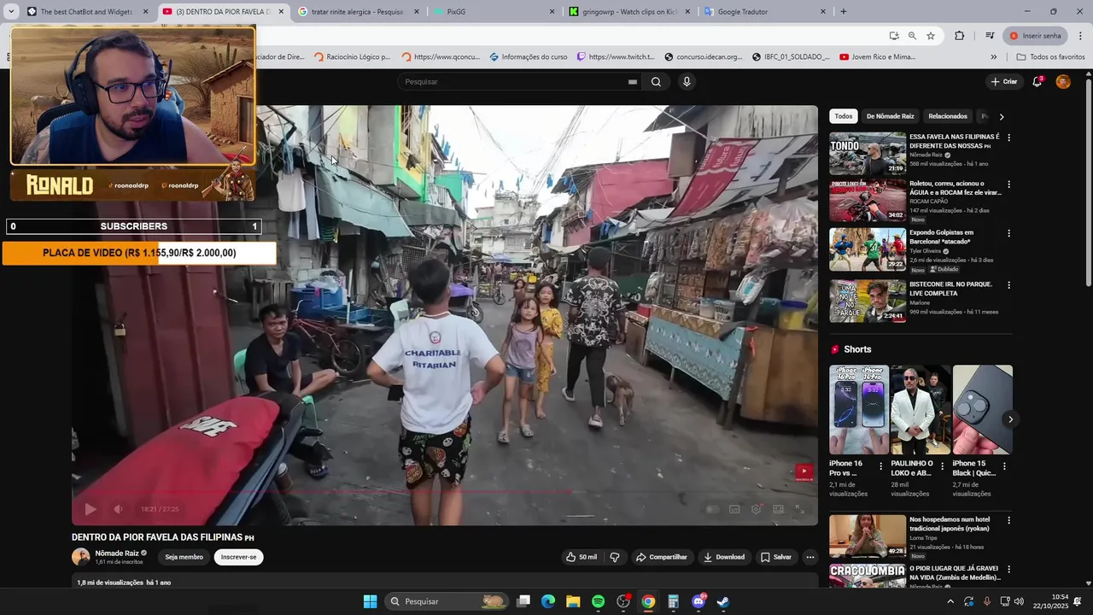Click the install app icon in address bar
This screenshot has height=615, width=1093.
point(893,36)
